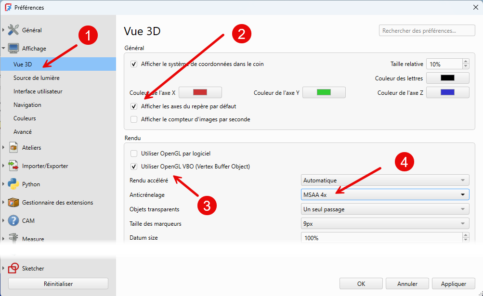This screenshot has height=296, width=483.
Task: Click the Affichage monitor icon
Action: click(x=13, y=48)
